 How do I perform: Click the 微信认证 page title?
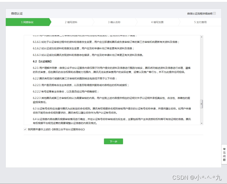tap(17, 14)
